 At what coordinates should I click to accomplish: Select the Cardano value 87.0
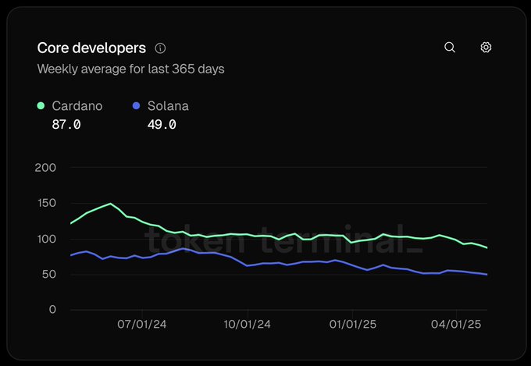[x=66, y=124]
